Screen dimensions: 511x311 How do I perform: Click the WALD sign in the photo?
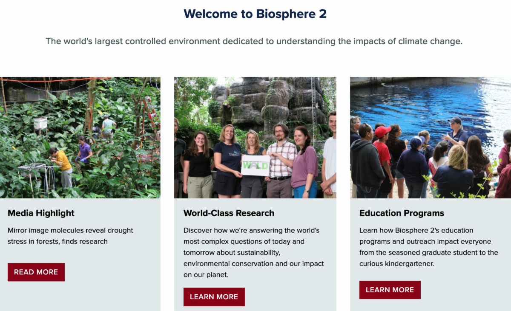[x=255, y=165]
